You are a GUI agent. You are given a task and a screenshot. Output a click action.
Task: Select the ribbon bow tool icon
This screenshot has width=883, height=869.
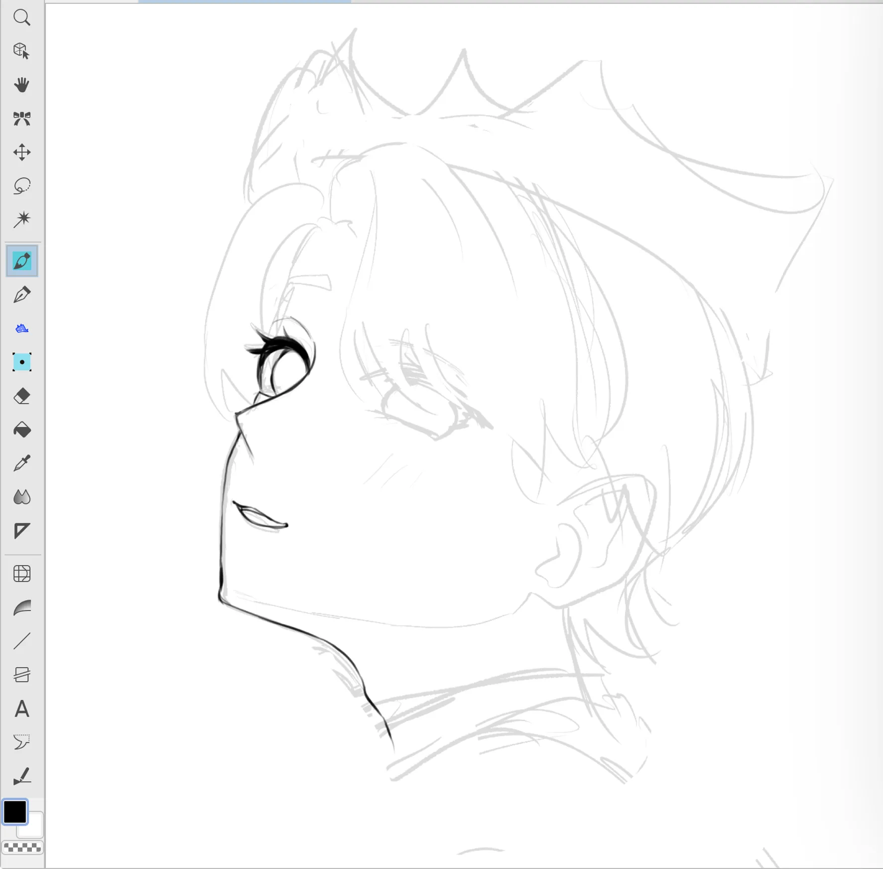22,119
